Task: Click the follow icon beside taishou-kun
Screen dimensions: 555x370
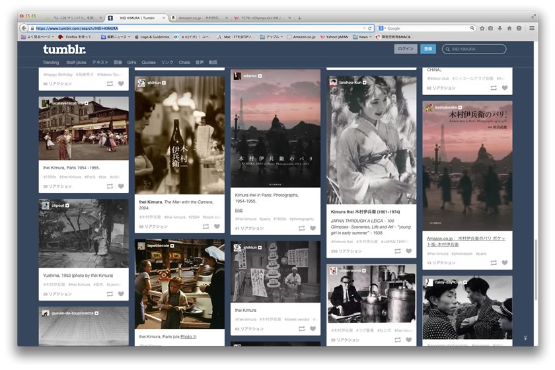Action: point(365,83)
